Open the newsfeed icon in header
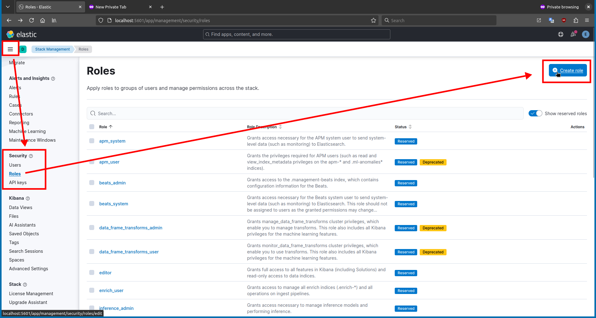 [x=573, y=34]
